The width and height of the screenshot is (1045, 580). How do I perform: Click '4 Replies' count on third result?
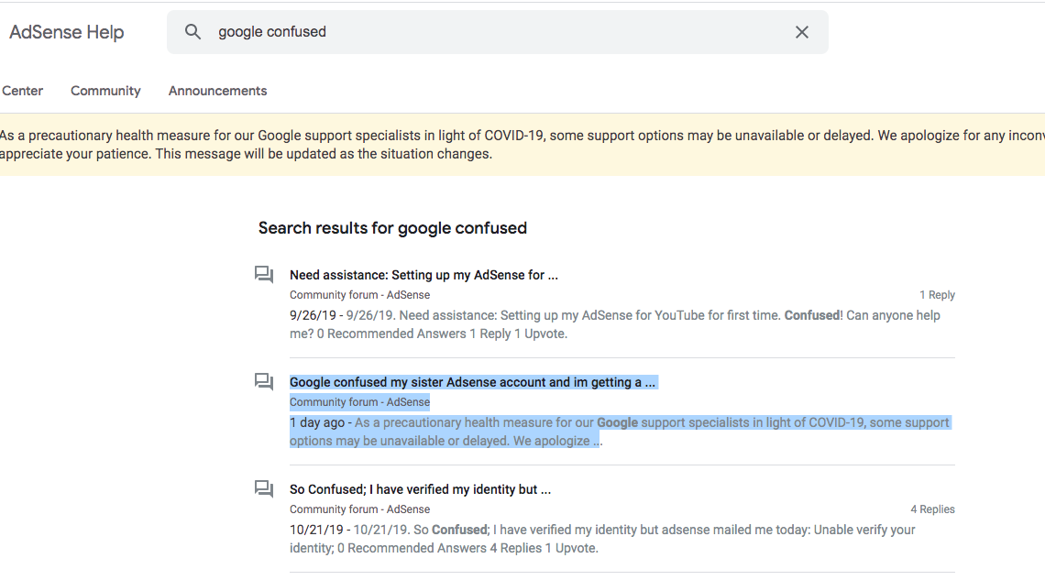click(932, 509)
